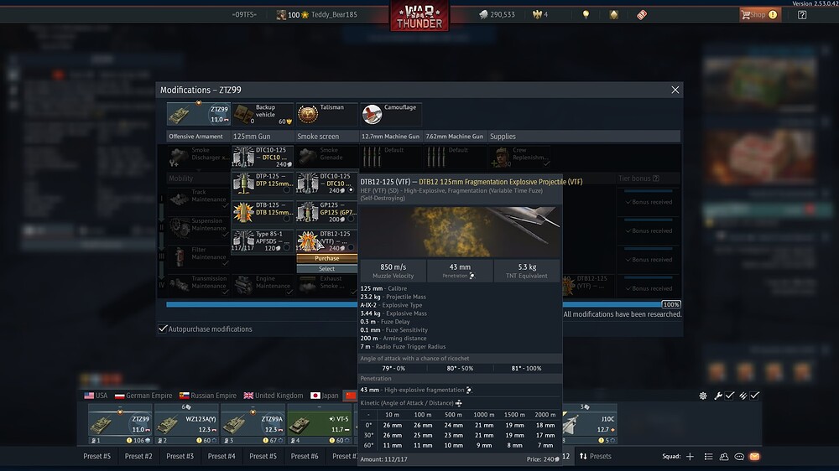Select the DTB-125 shell modification
The width and height of the screenshot is (839, 471).
[262, 212]
